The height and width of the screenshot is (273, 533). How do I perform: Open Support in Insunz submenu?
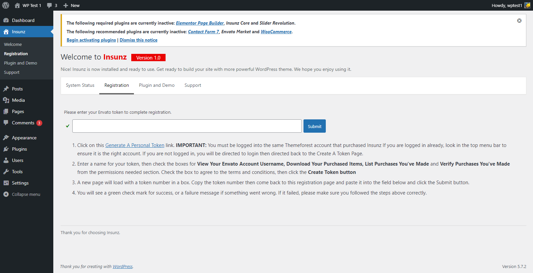click(x=12, y=72)
